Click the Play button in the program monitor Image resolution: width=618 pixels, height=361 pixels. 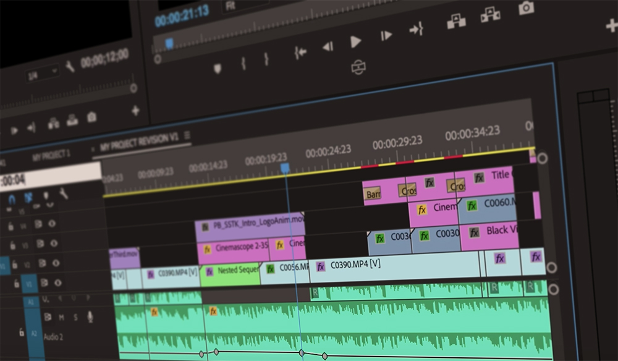pos(355,41)
